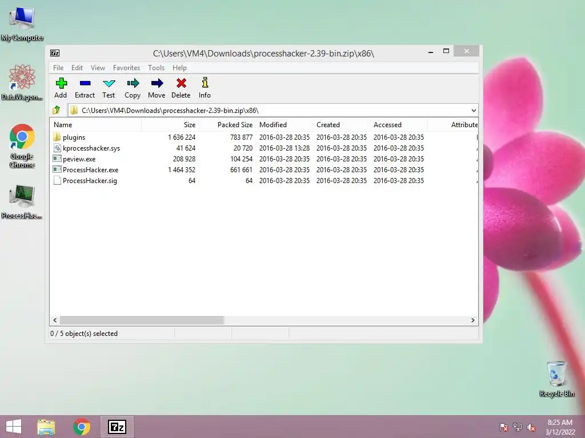Screen dimensions: 585x438
Task: Sort by the Size column header
Action: point(170,125)
